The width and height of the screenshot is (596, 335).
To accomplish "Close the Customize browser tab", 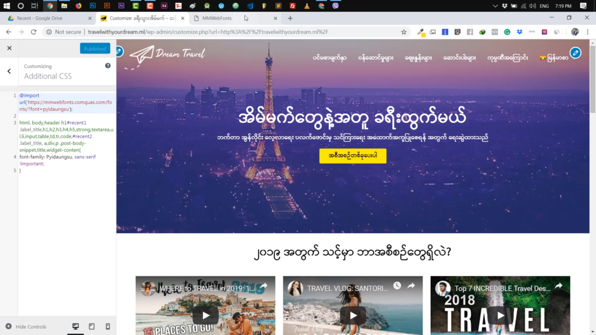I will tap(183, 18).
